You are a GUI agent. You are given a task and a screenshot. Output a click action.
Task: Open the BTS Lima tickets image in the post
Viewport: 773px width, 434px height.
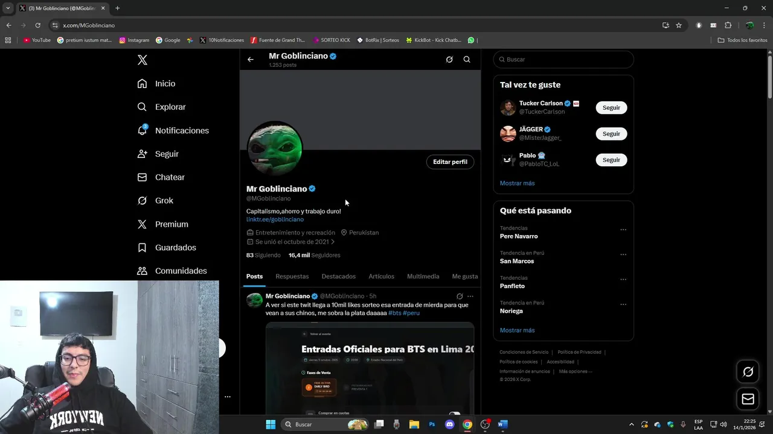370,368
